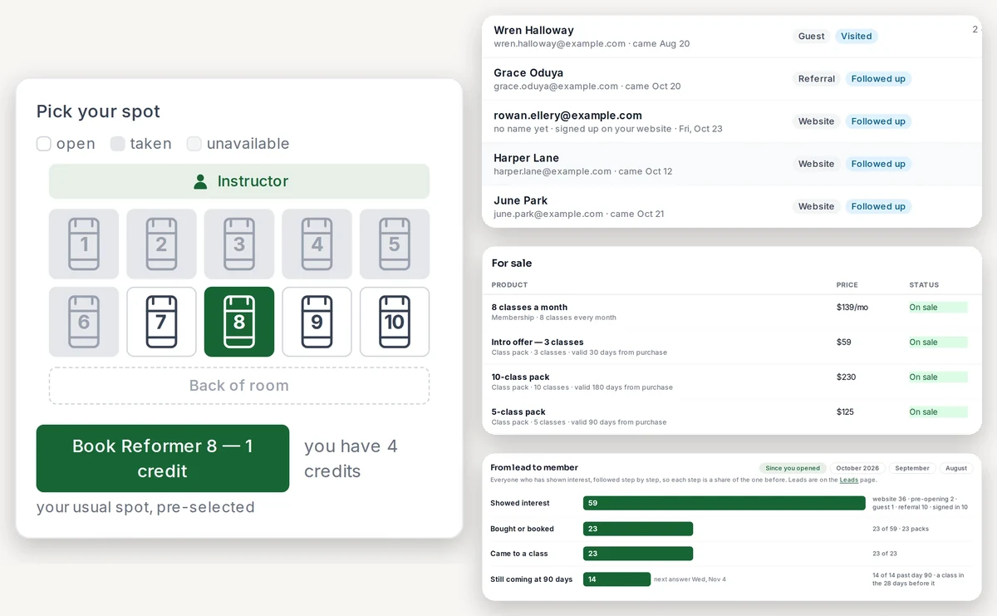Image resolution: width=997 pixels, height=616 pixels.
Task: Click the 'Bought or booked' funnel bar
Action: [638, 529]
